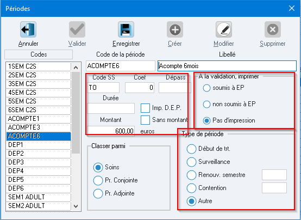Select DEP6 in the codes list
The width and height of the screenshot is (301, 220).
[x=39, y=188]
